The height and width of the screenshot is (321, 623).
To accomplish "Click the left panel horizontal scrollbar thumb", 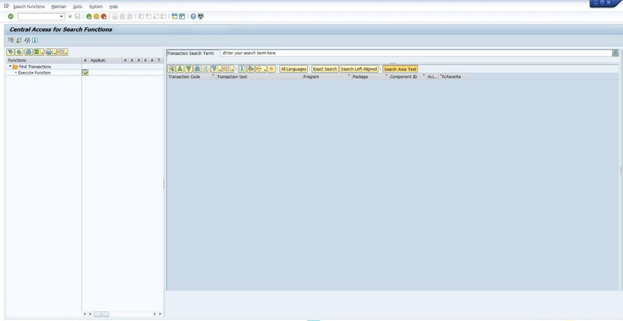I will (x=102, y=314).
